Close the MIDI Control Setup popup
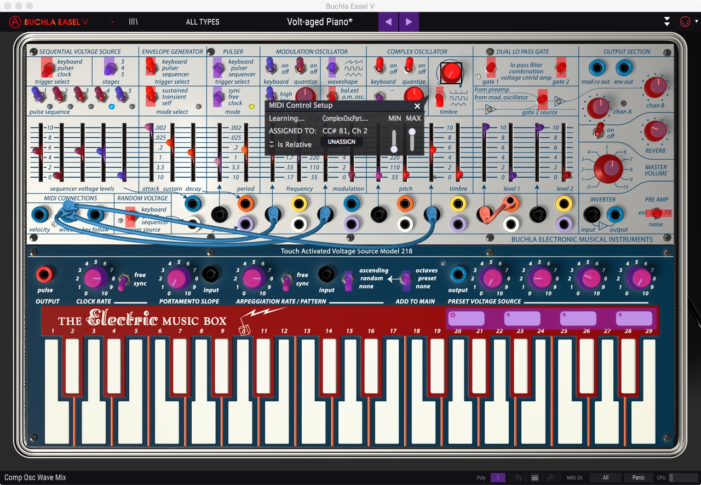The width and height of the screenshot is (701, 485). 417,106
